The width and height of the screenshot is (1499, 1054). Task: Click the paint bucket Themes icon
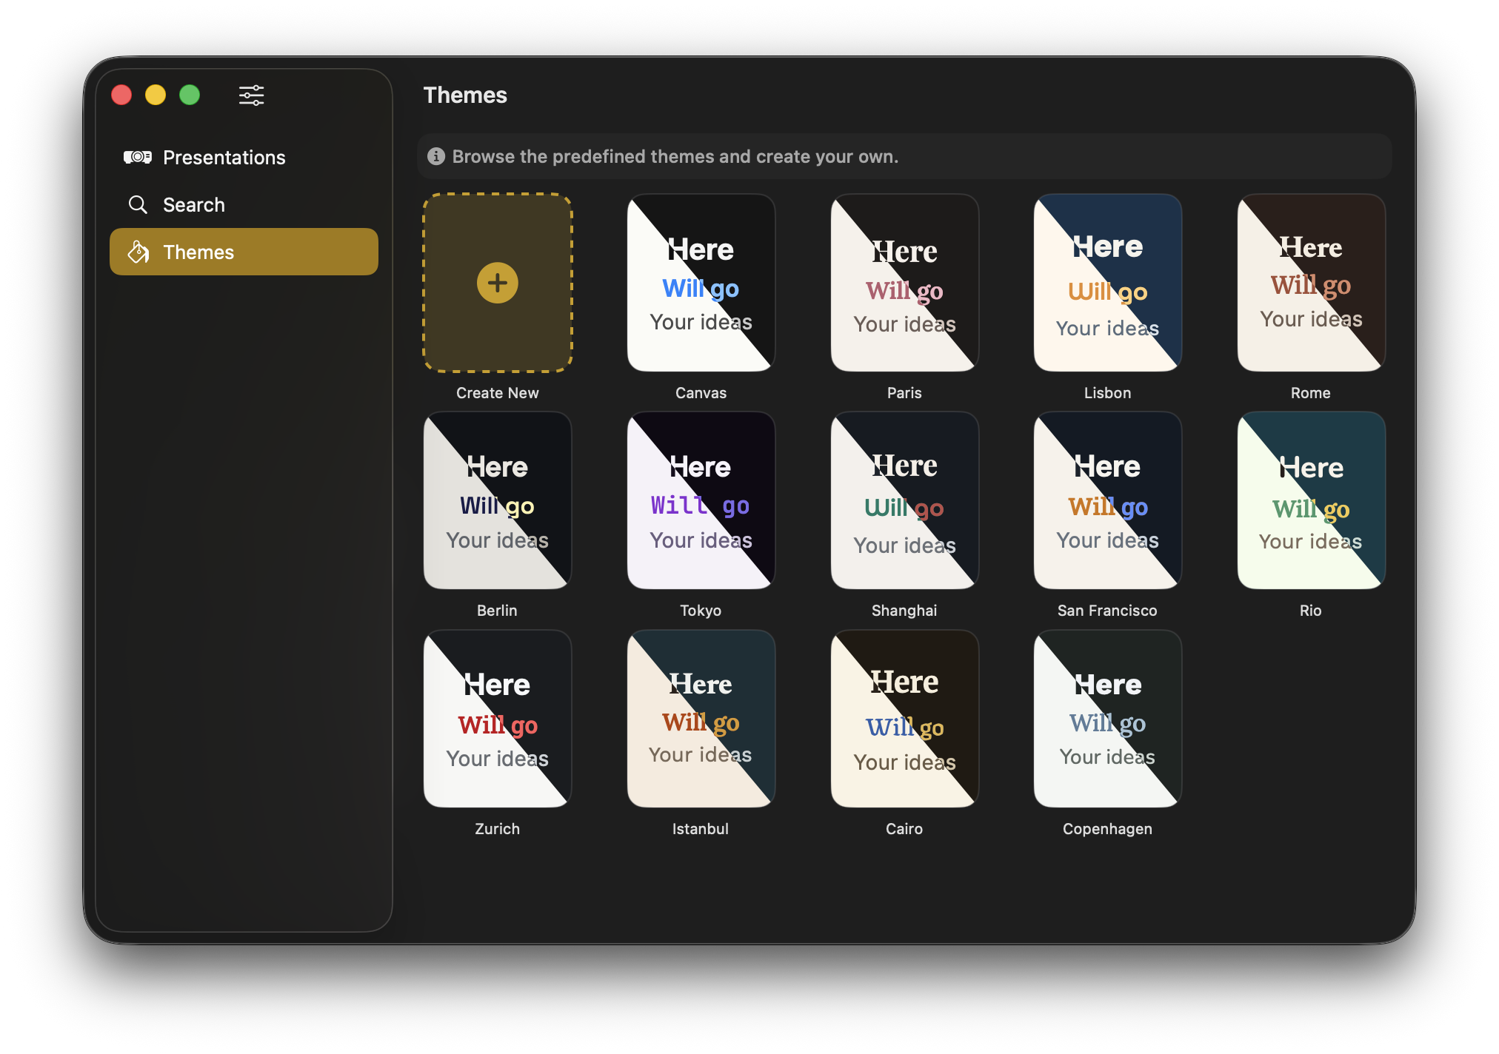point(138,252)
